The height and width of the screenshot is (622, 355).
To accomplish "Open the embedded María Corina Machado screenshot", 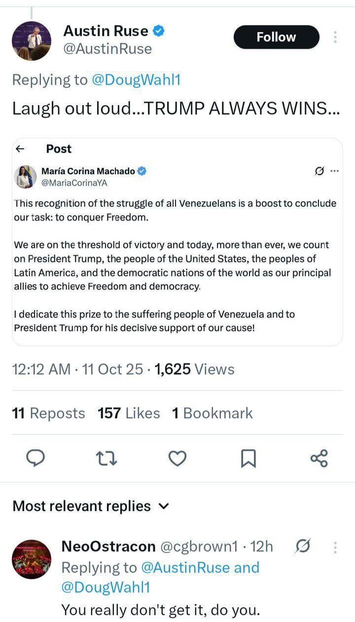I will [177, 242].
